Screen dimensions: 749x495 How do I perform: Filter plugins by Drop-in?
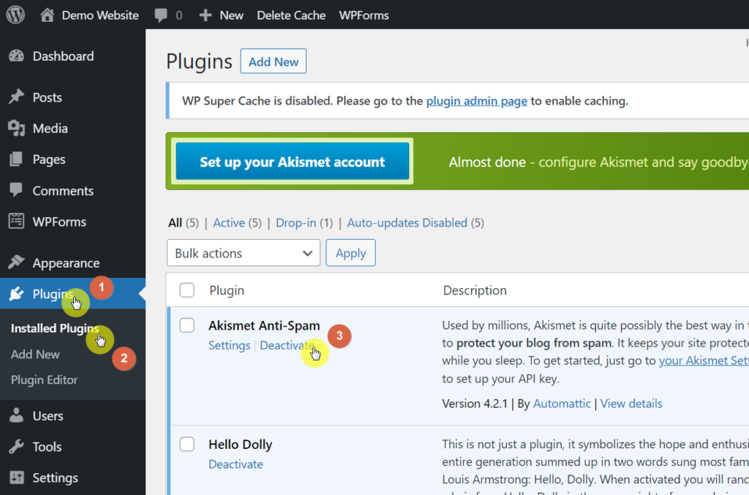296,223
